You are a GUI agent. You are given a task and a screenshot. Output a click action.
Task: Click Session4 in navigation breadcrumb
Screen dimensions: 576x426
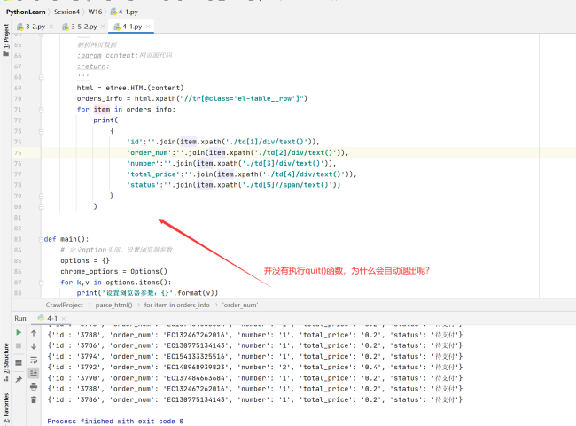point(66,12)
